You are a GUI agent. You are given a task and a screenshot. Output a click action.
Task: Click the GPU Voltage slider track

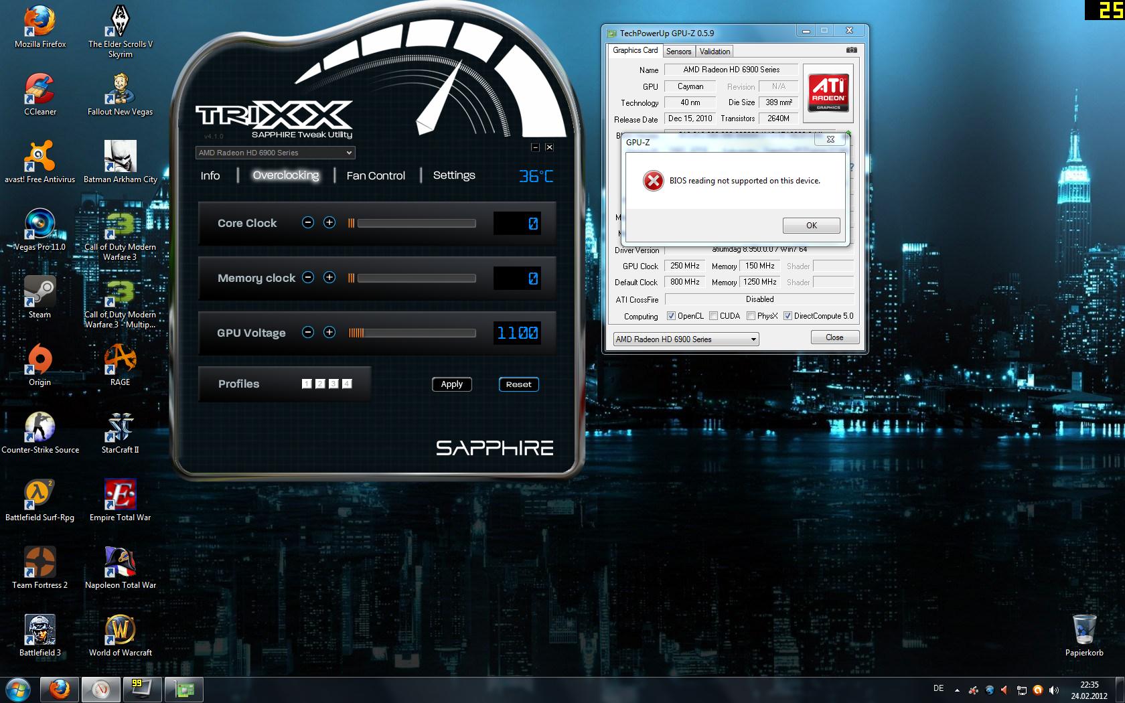click(412, 333)
